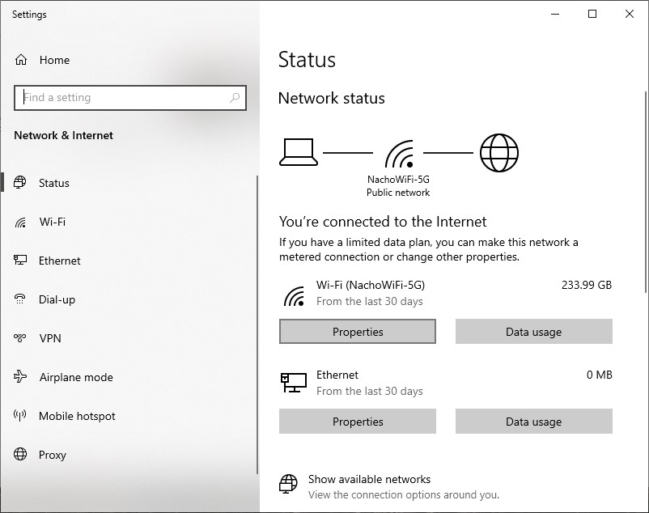The image size is (649, 513).
Task: Open Airplane mode using its airplane icon
Action: [x=20, y=377]
